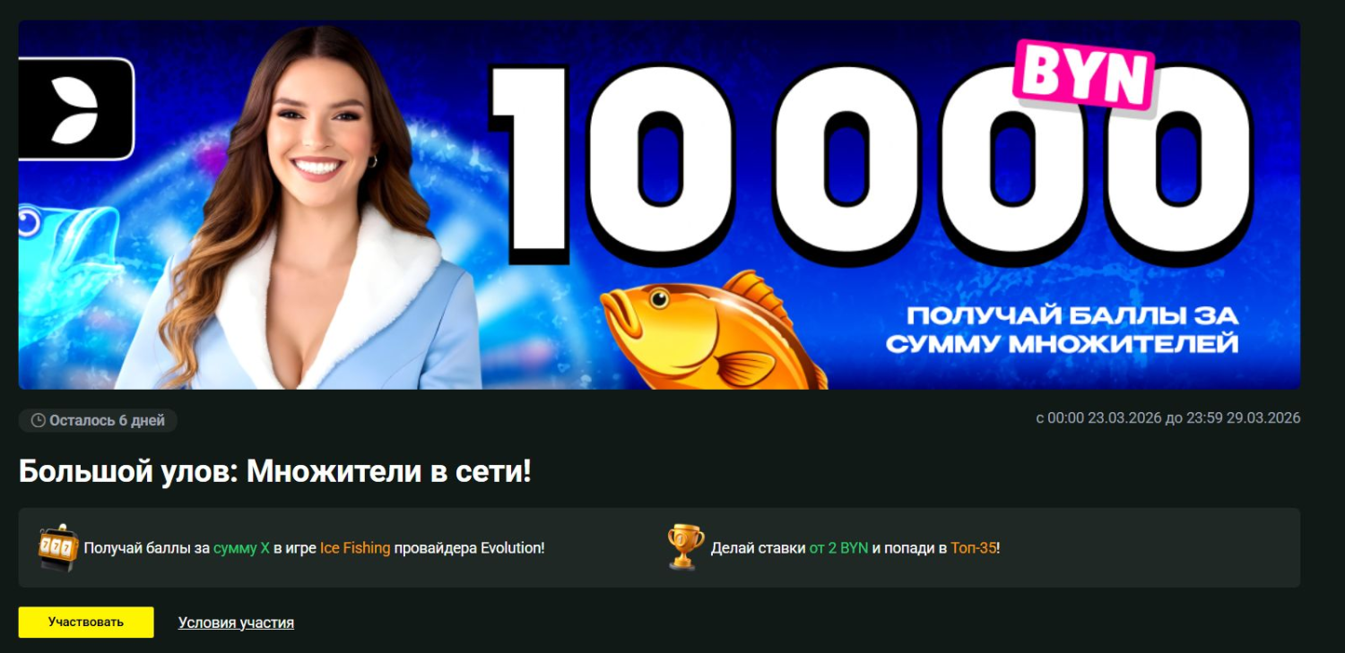Click the 'Получай баллы за сумму множителей' banner text

tap(1062, 330)
